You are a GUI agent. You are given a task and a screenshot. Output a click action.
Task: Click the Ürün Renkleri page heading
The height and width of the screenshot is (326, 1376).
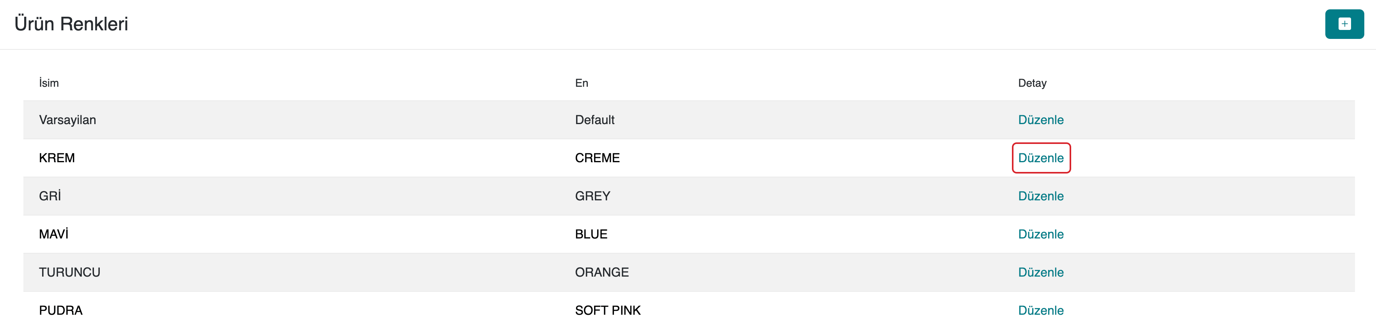[71, 24]
